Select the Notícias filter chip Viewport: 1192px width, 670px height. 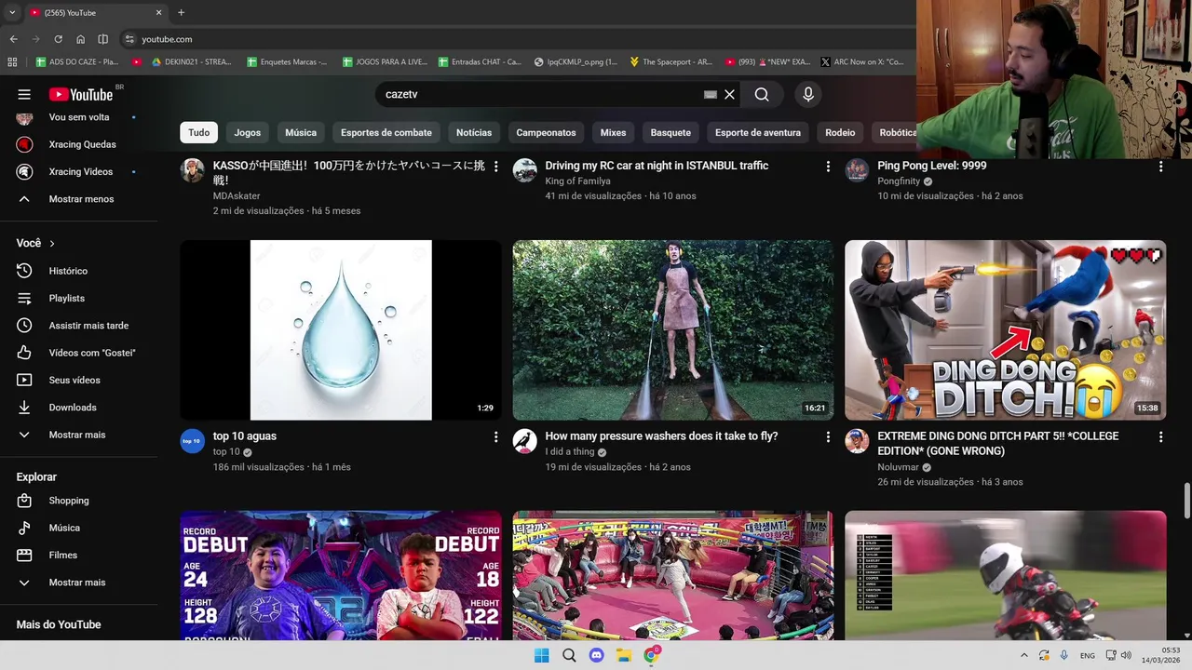click(x=474, y=132)
